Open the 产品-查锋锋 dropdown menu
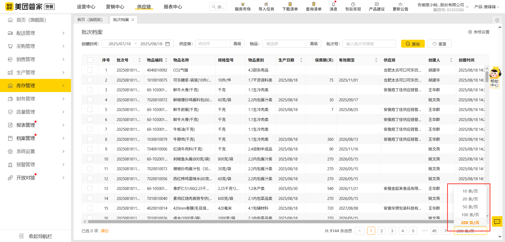This screenshot has width=505, height=242. pos(487,7)
